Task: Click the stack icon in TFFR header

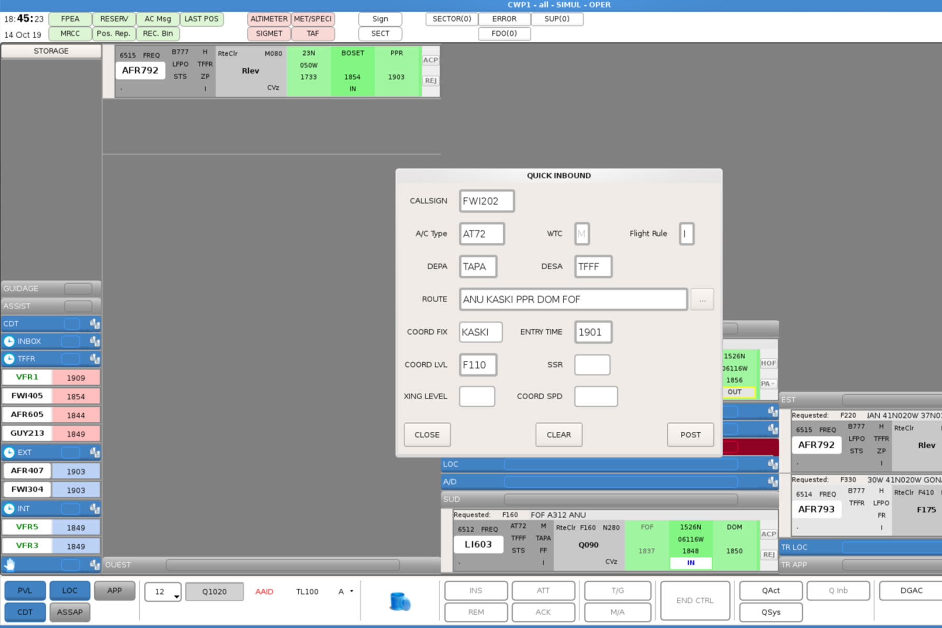Action: pyautogui.click(x=95, y=359)
